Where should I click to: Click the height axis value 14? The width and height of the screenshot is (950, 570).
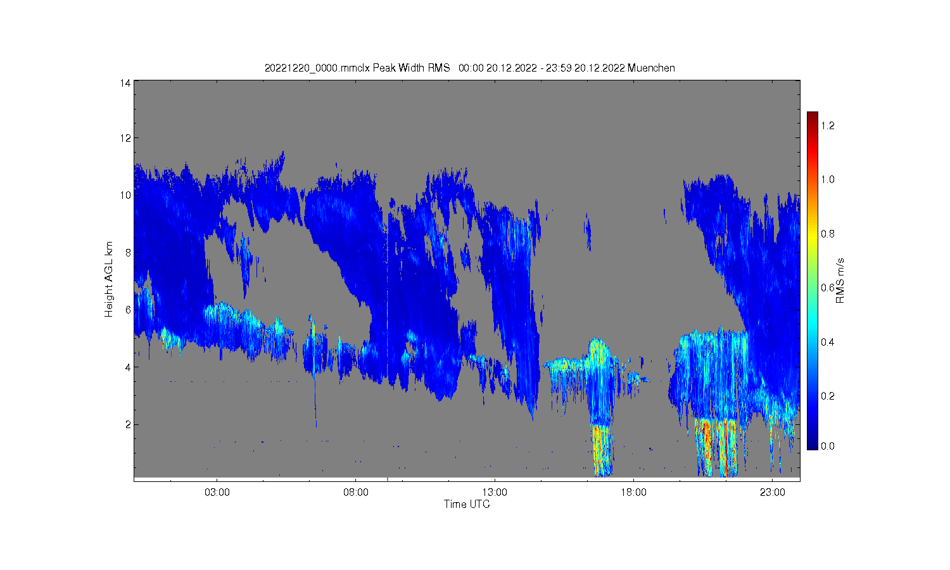coord(125,83)
